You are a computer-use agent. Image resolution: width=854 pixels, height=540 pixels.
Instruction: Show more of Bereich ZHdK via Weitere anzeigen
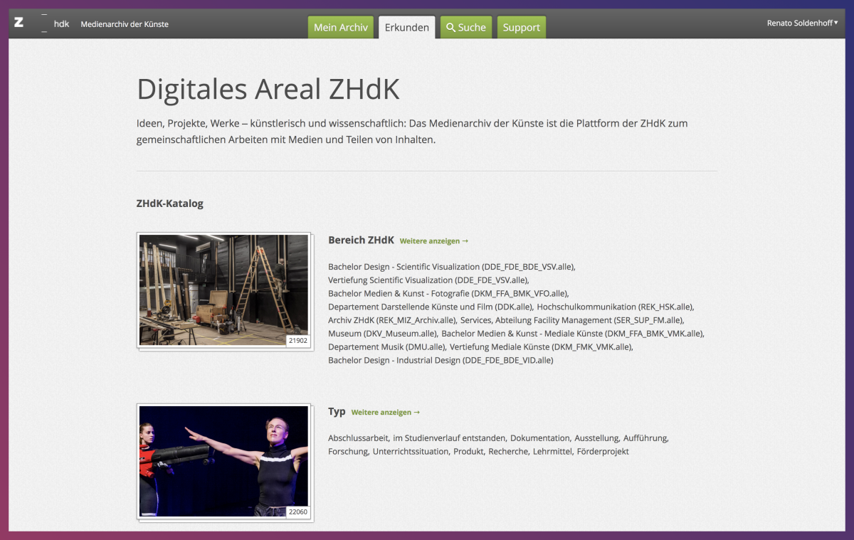point(433,241)
